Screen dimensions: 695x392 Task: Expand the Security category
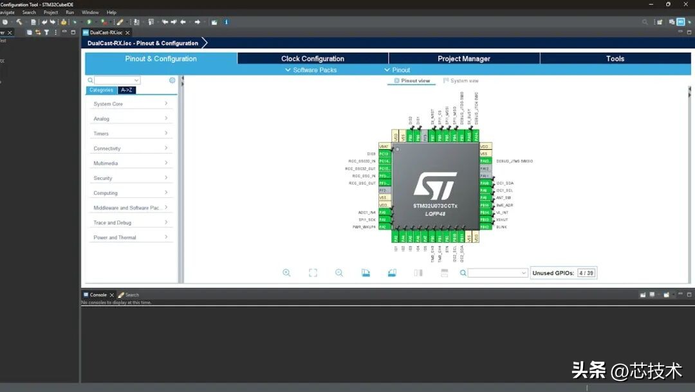pos(130,178)
